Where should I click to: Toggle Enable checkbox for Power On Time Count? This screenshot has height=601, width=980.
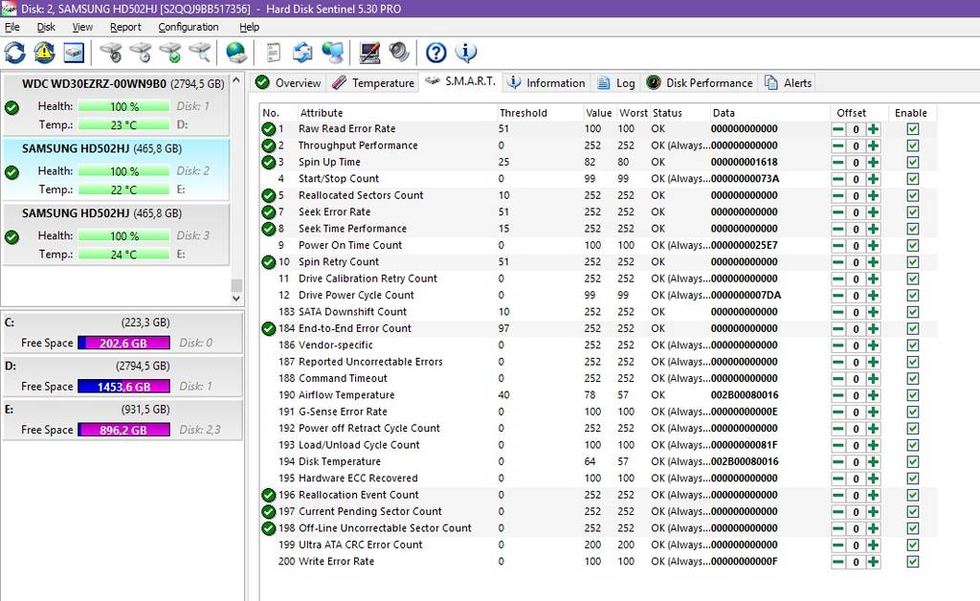912,246
